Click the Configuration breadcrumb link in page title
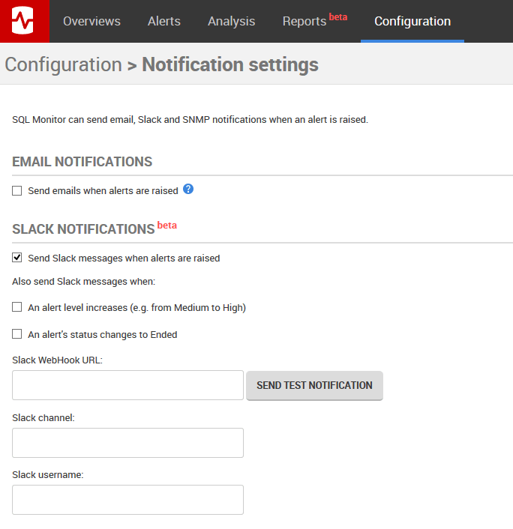Viewport: 513px width, 529px height. click(x=63, y=64)
